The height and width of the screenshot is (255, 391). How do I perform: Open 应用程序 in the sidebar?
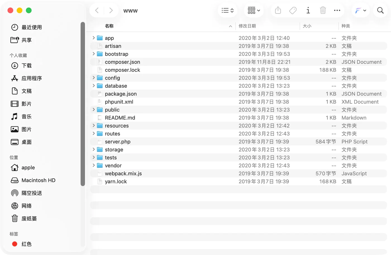pyautogui.click(x=27, y=78)
